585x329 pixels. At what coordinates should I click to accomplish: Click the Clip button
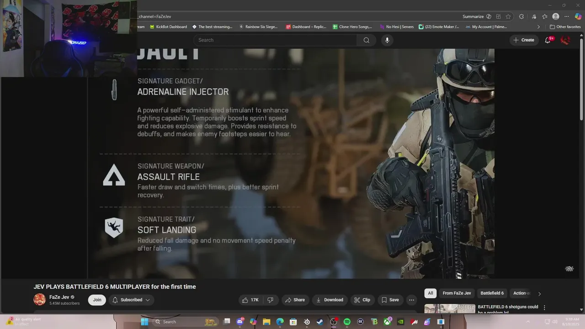click(362, 300)
